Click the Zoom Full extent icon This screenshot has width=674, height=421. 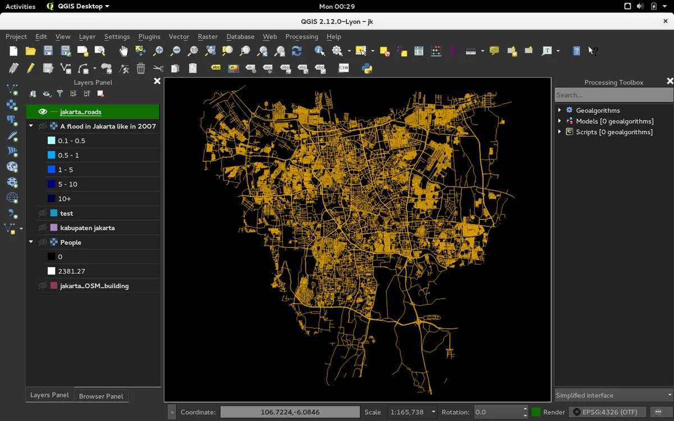(x=211, y=51)
